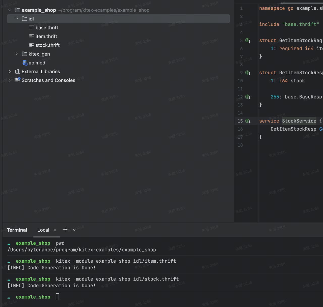Click the Scratches and Consoles icon
The image size is (323, 307).
18,80
